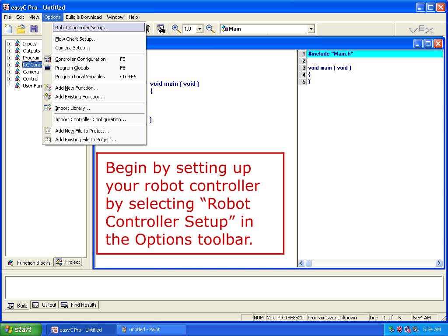Open the View menu
Image resolution: width=448 pixels, height=336 pixels.
click(34, 17)
